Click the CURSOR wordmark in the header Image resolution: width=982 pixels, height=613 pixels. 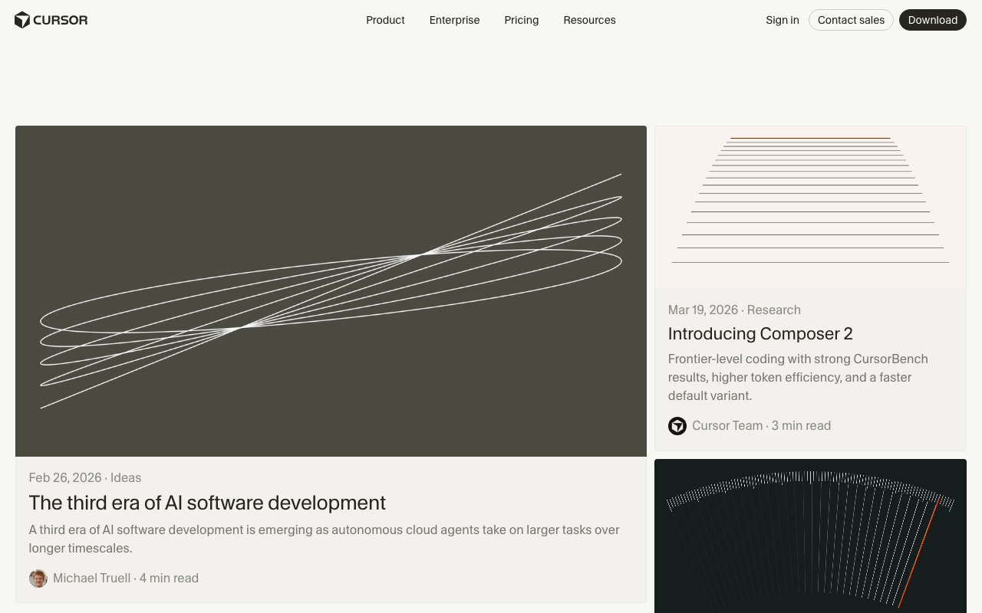61,20
